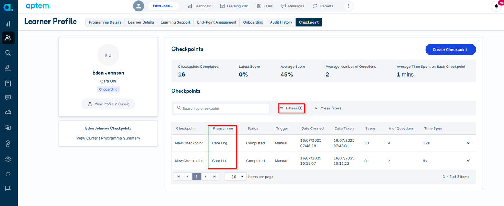Open the three-dot more options menu
Image resolution: width=504 pixels, height=206 pixels.
(x=348, y=6)
